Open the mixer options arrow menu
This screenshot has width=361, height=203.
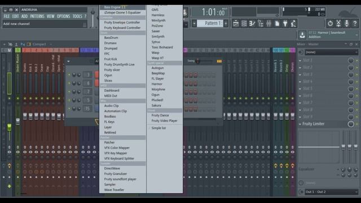[4, 44]
